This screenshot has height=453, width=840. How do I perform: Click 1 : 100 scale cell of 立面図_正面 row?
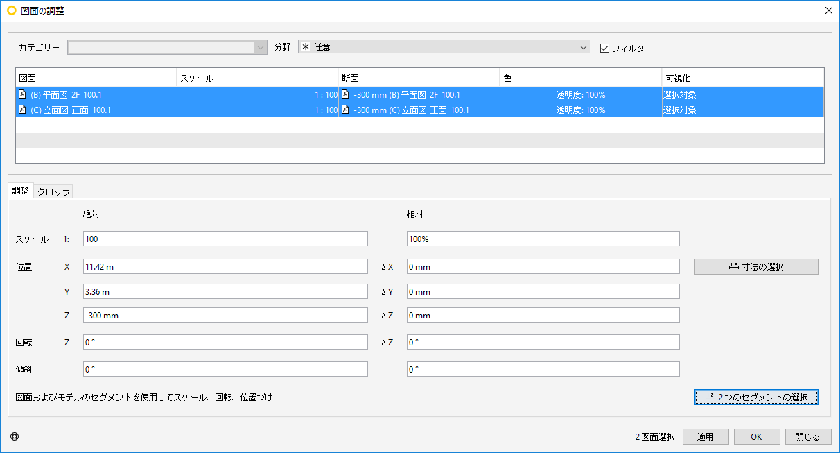click(x=258, y=110)
